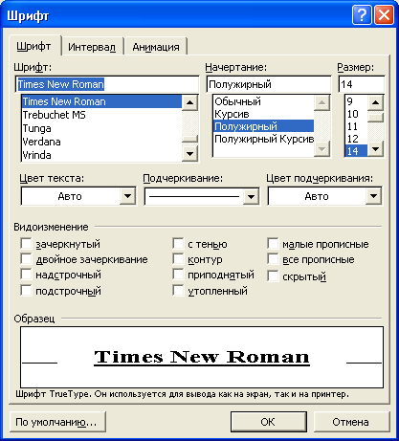Screen dimensions: 399x441
Task: Toggle подстрочный checkbox
Action: pyautogui.click(x=26, y=291)
